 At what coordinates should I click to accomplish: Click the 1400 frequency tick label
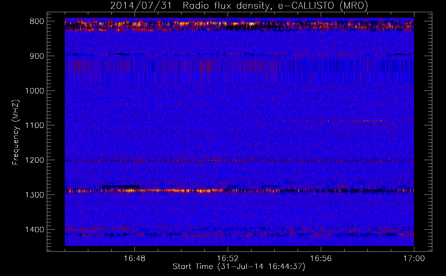click(35, 230)
